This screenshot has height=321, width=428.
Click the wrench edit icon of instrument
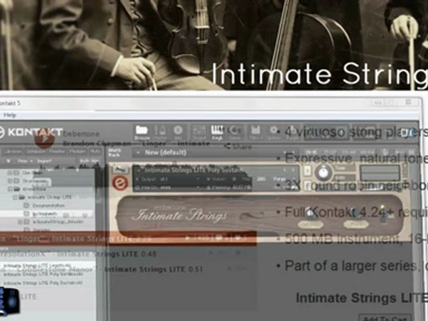tap(120, 170)
